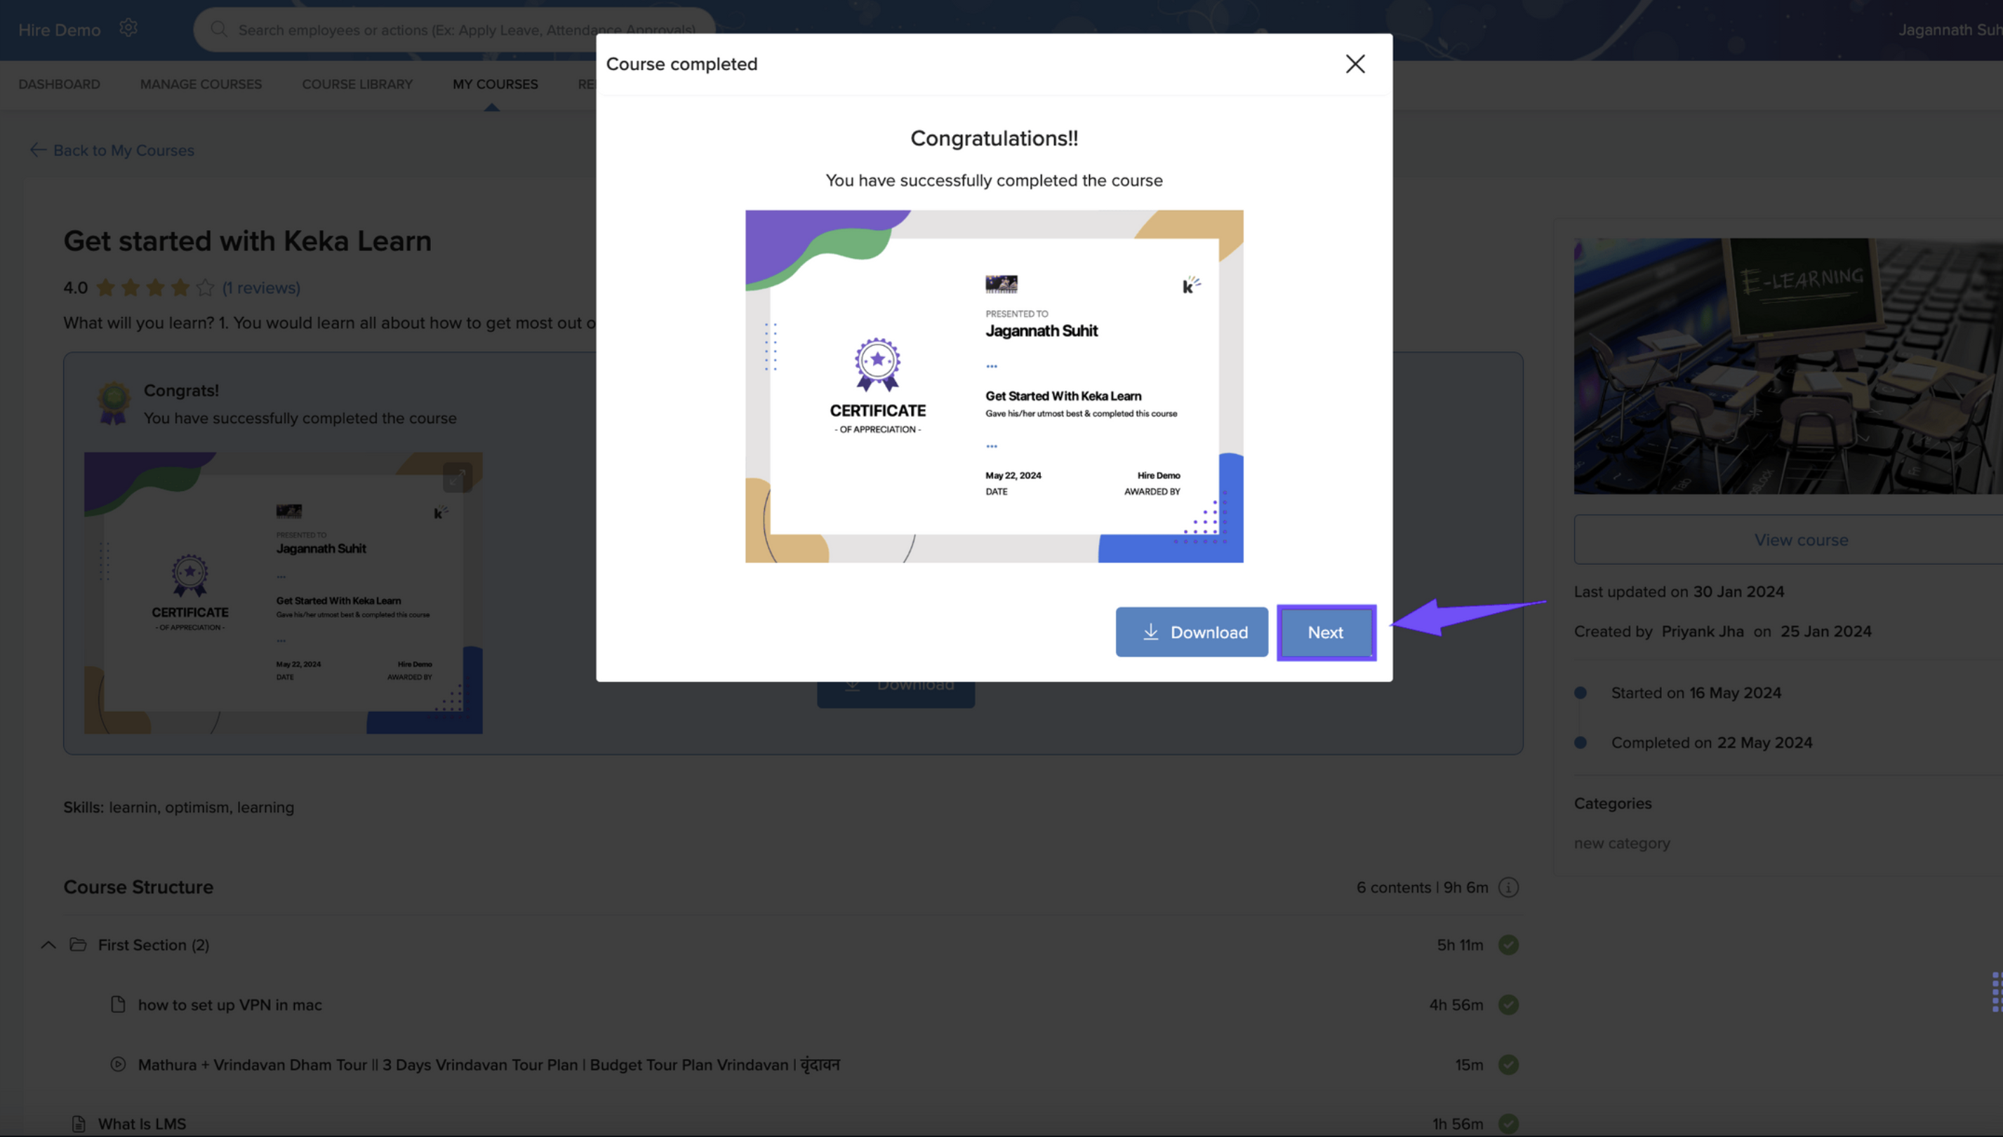
Task: Collapse the First Section chevron
Action: point(48,945)
